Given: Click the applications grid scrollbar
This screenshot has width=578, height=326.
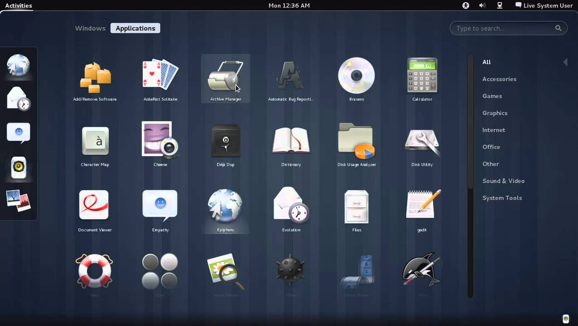Looking at the screenshot, I should 470,122.
